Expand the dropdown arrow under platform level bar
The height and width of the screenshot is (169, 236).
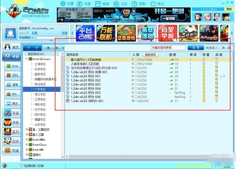point(51,40)
